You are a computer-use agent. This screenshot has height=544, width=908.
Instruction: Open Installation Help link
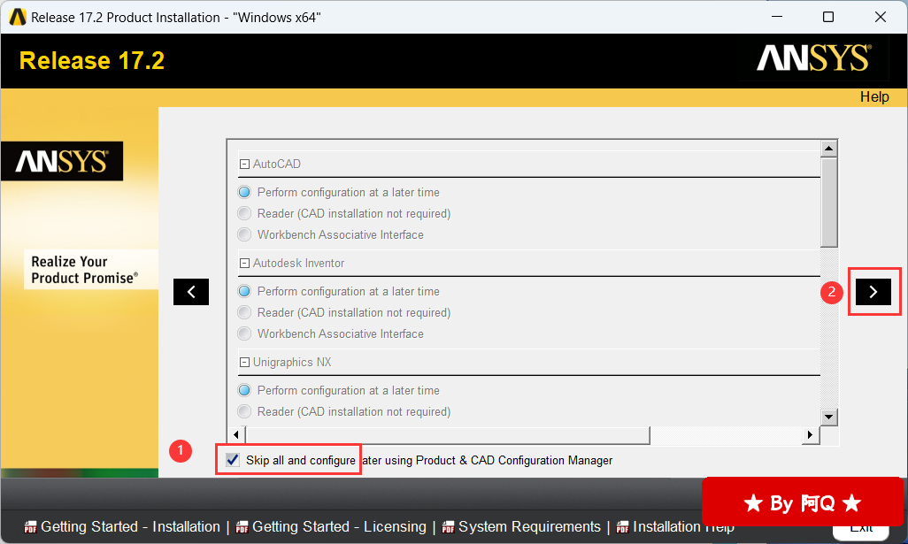683,526
